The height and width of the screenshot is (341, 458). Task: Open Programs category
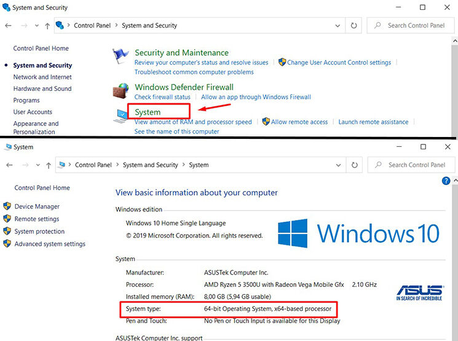tap(26, 100)
